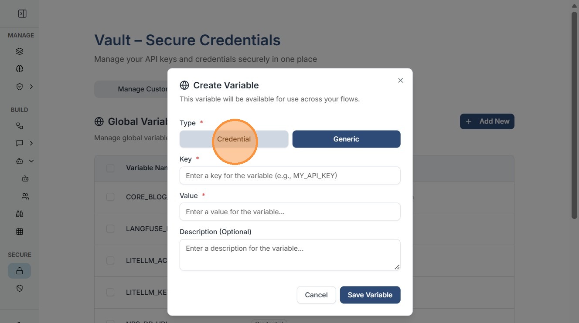Select the lock icon under Secure
Image resolution: width=579 pixels, height=323 pixels.
20,271
